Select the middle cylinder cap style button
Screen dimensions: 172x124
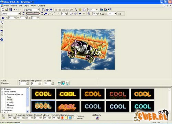pos(63,83)
